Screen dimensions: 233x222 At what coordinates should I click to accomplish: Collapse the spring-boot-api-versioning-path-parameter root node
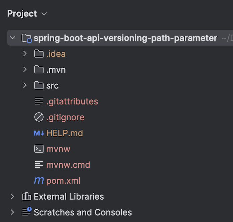13,38
